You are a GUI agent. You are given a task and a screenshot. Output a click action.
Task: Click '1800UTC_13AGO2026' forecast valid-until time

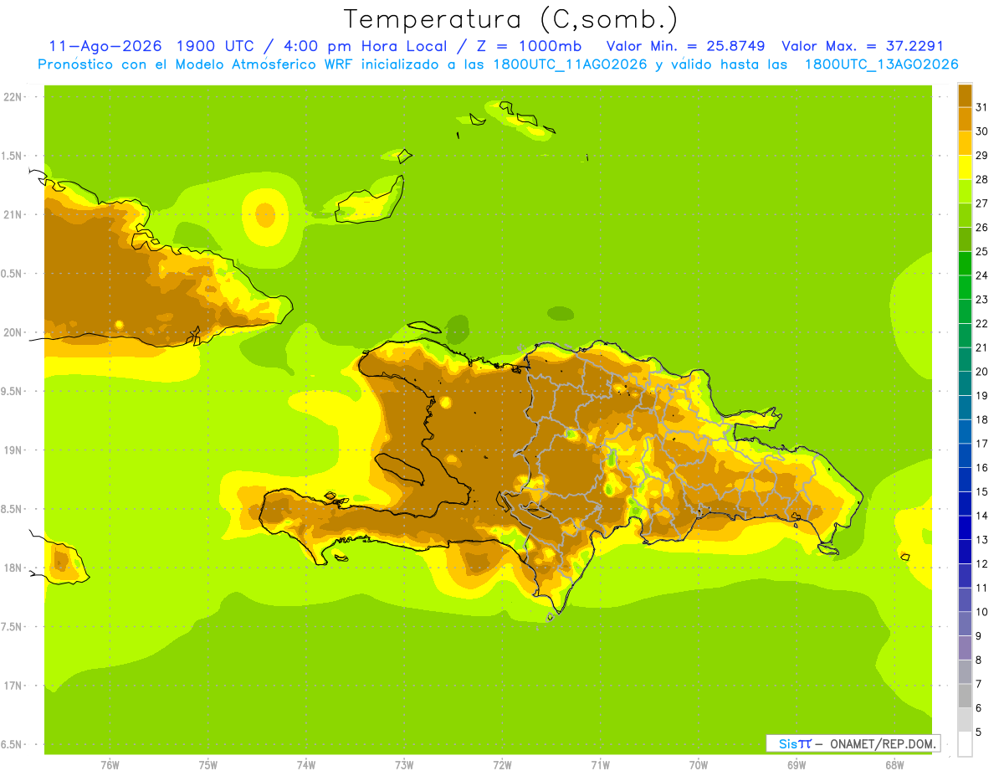881,64
